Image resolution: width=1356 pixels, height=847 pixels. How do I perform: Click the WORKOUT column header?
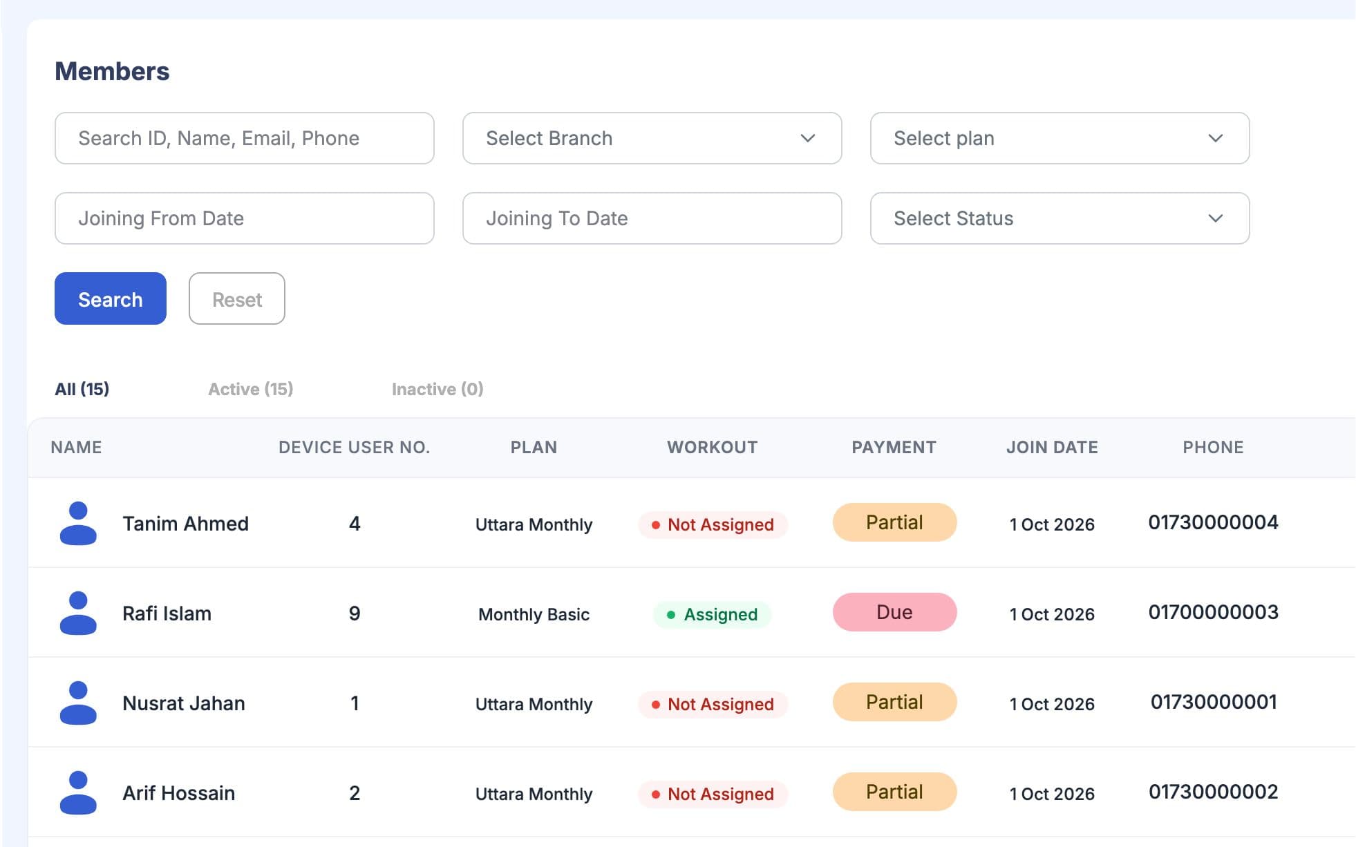click(713, 447)
